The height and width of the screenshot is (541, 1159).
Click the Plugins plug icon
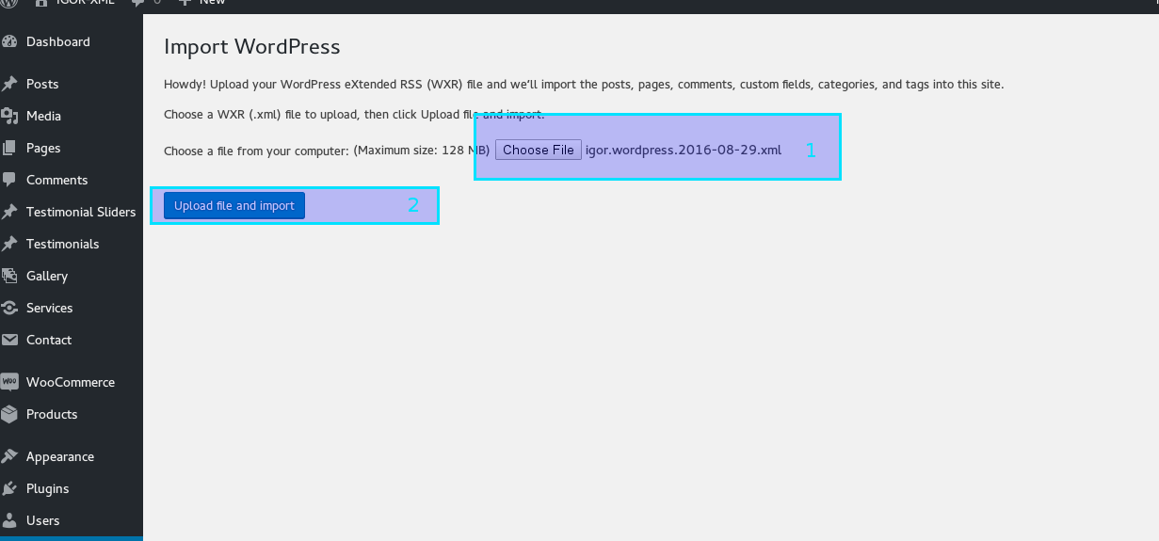coord(9,488)
